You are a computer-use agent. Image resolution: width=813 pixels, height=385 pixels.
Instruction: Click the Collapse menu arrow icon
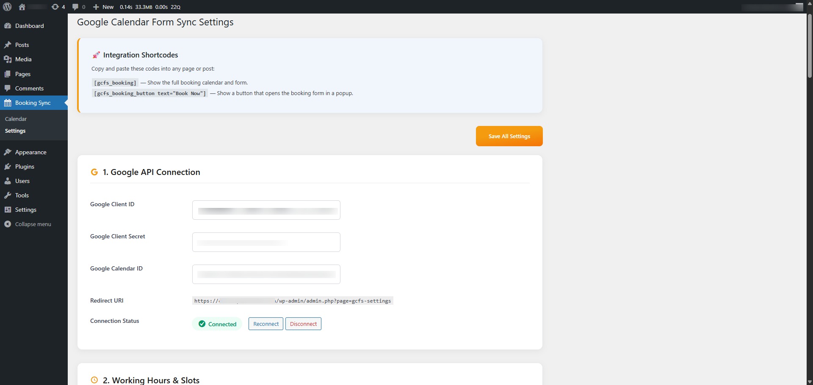pyautogui.click(x=8, y=224)
